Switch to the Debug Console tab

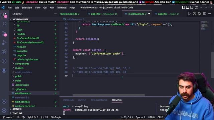[x=99, y=100]
